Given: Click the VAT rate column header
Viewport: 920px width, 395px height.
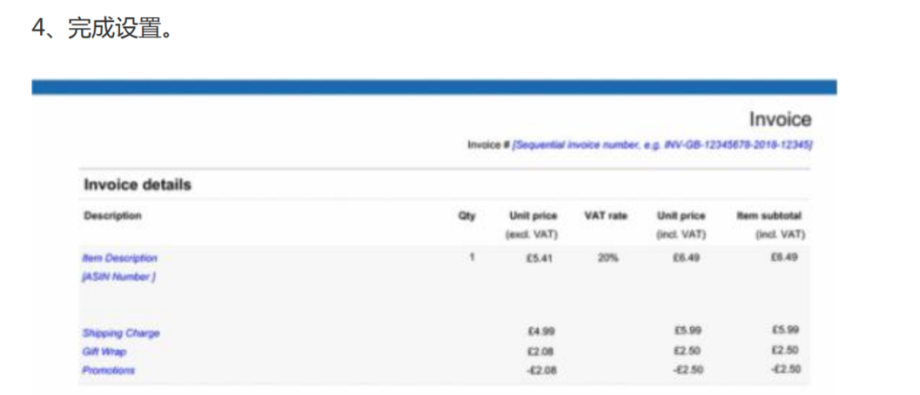Looking at the screenshot, I should point(606,216).
